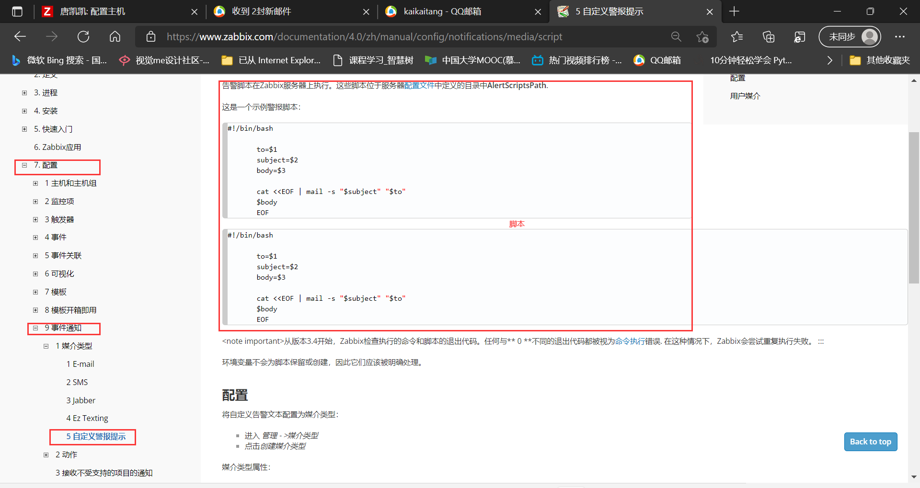Close the kaikaitang - QQ邮箱 tab
920x488 pixels.
click(x=538, y=11)
